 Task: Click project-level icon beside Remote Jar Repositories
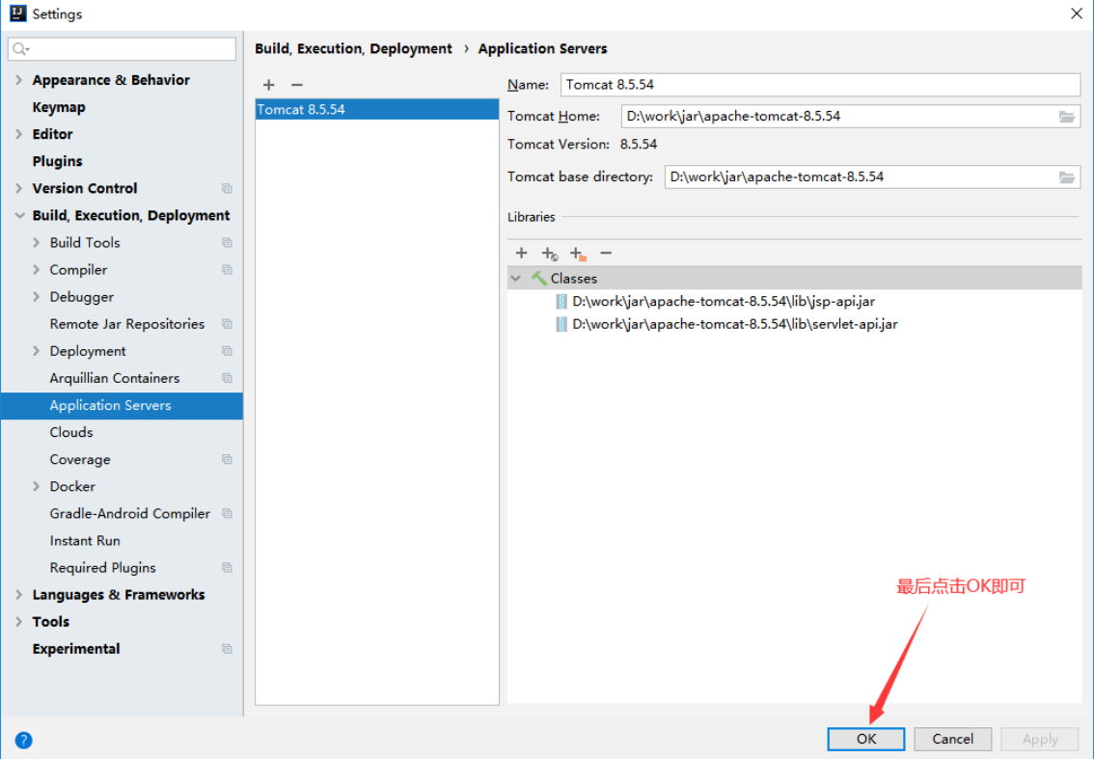[227, 324]
